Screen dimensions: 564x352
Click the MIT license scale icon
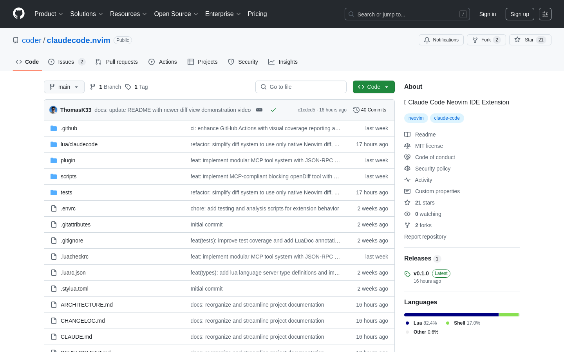tap(407, 146)
